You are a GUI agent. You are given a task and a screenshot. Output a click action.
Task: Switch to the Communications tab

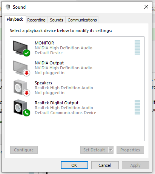click(82, 20)
